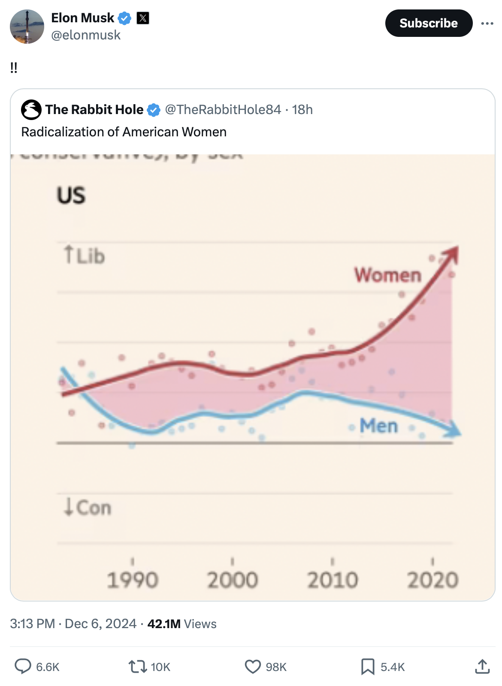This screenshot has width=502, height=686.
Task: Open Elon Musk's profile avatar
Action: (x=27, y=27)
